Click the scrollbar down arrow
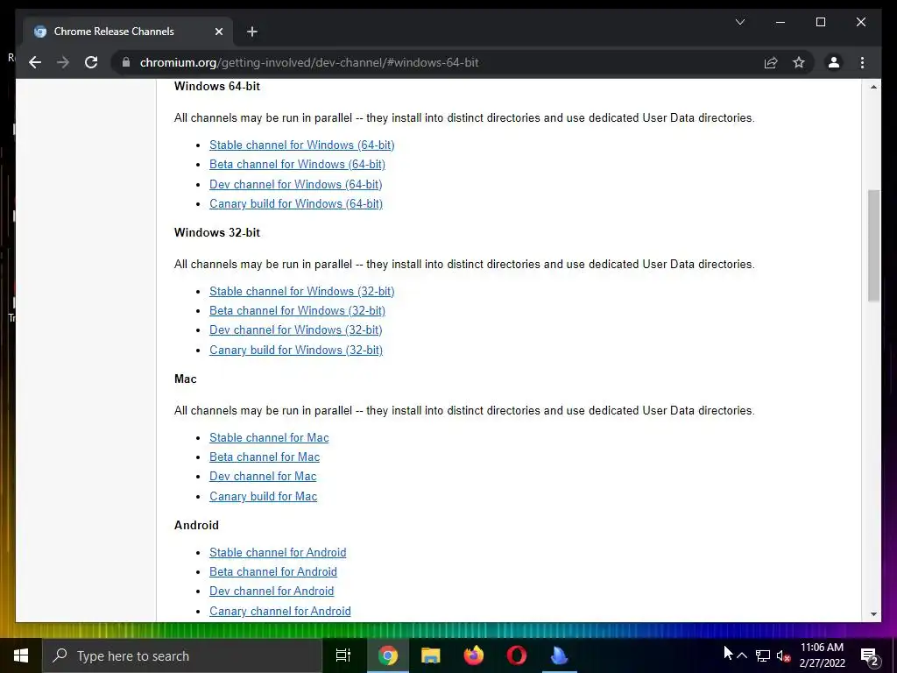Image resolution: width=897 pixels, height=673 pixels. [873, 614]
